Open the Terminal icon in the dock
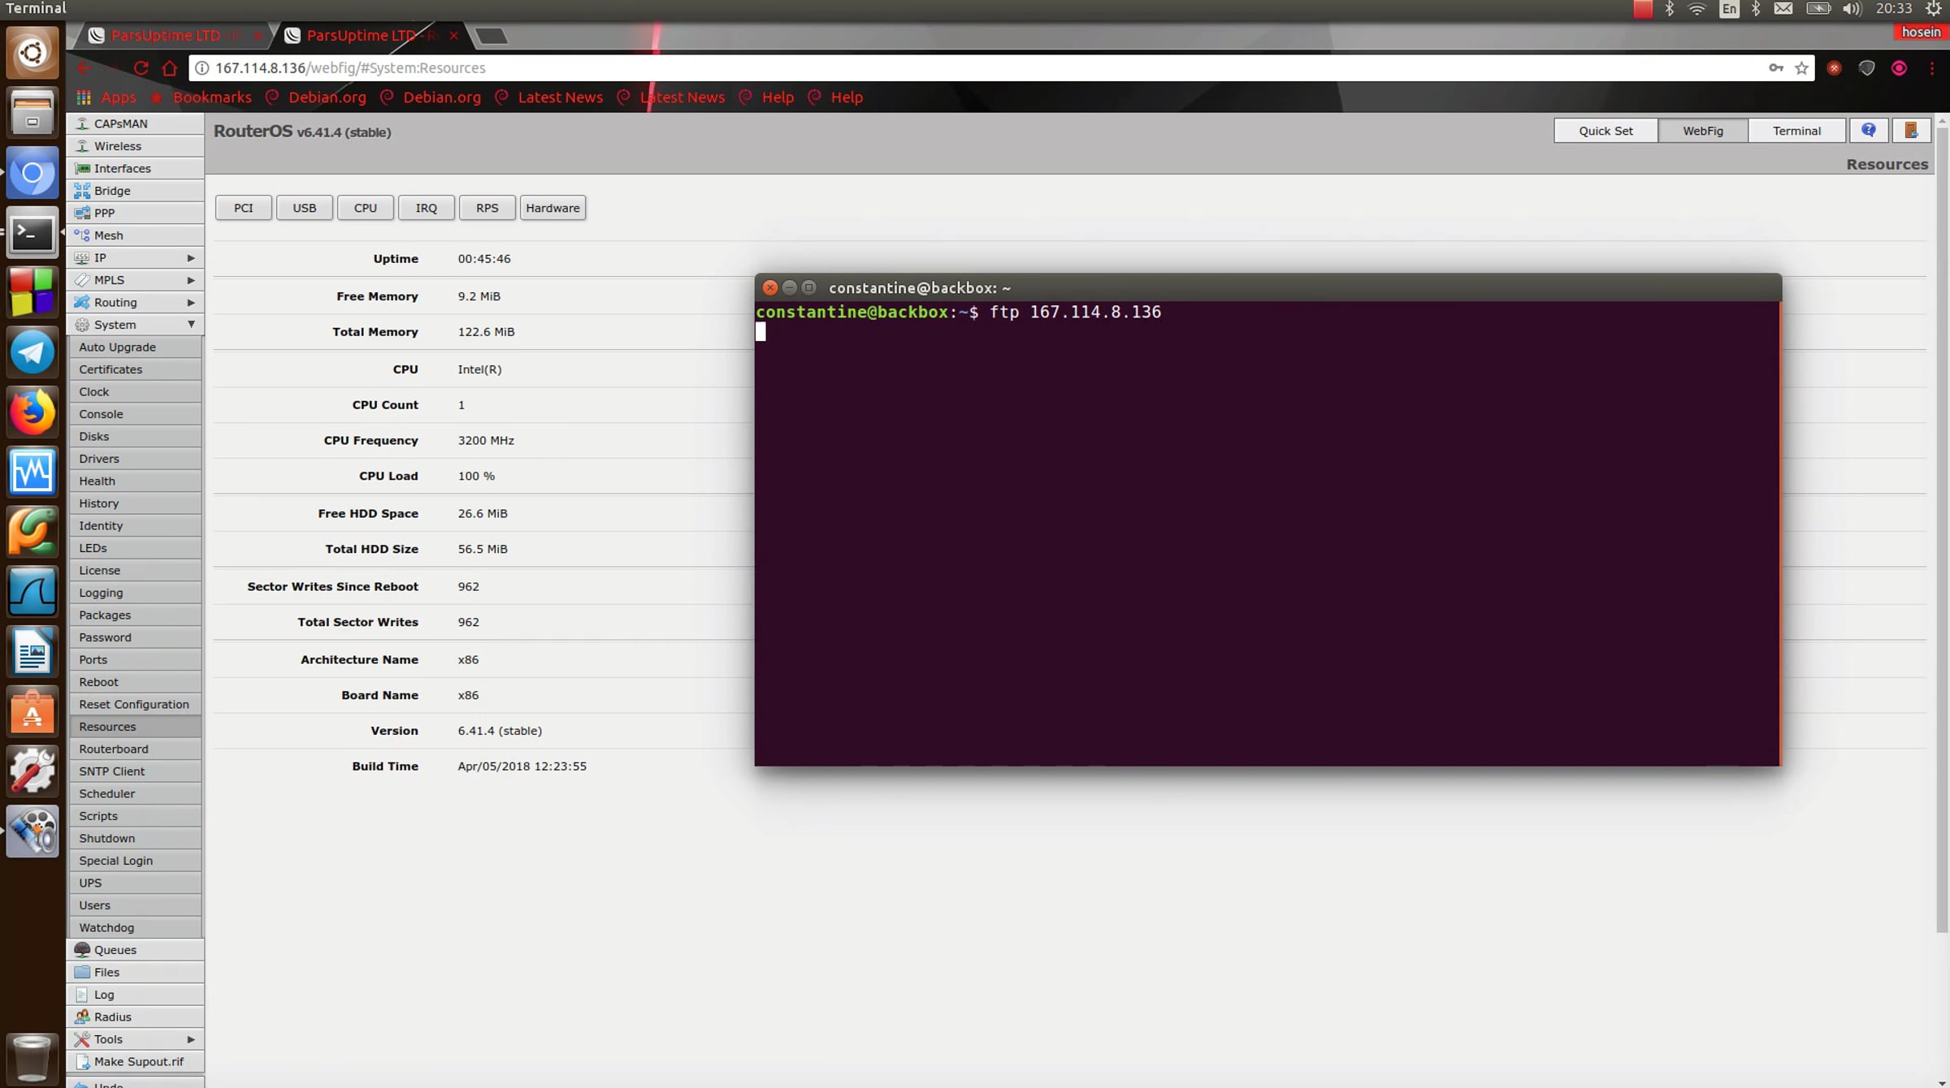 click(x=32, y=233)
